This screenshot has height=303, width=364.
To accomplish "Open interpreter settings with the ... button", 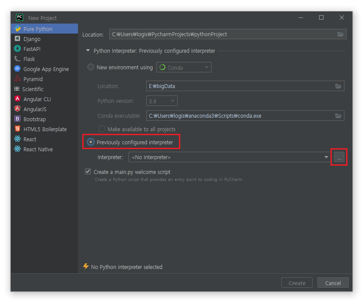I will (339, 157).
